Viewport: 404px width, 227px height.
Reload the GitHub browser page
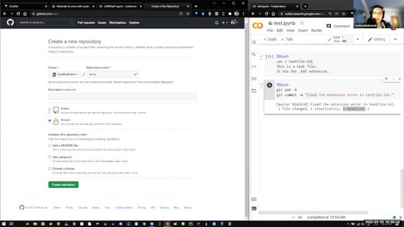[x=18, y=14]
